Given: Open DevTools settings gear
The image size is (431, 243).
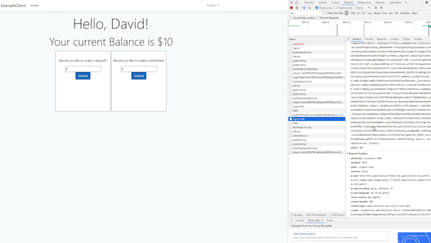Looking at the screenshot, I should 427,2.
